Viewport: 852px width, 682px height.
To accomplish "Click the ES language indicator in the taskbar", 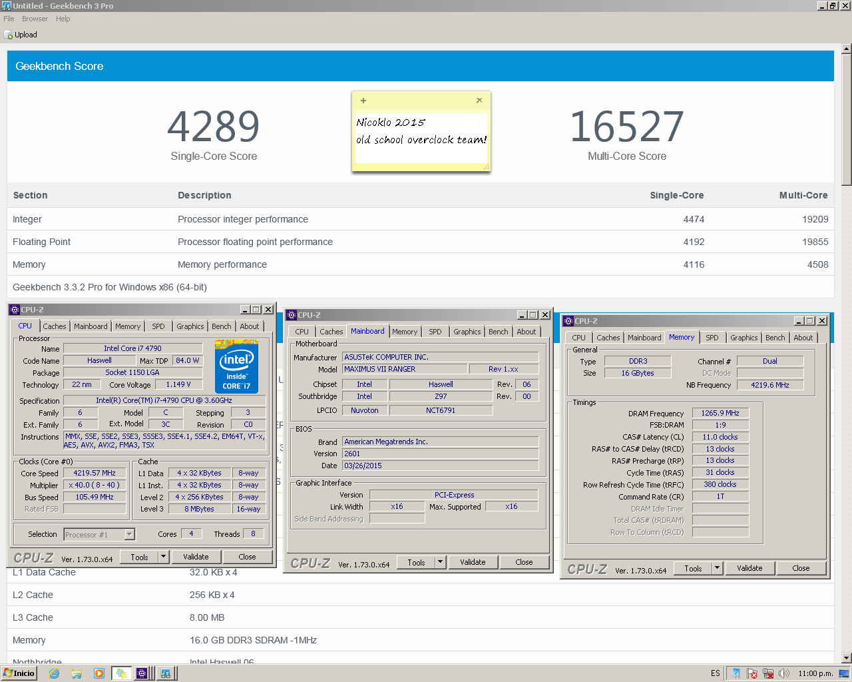I will click(x=715, y=673).
